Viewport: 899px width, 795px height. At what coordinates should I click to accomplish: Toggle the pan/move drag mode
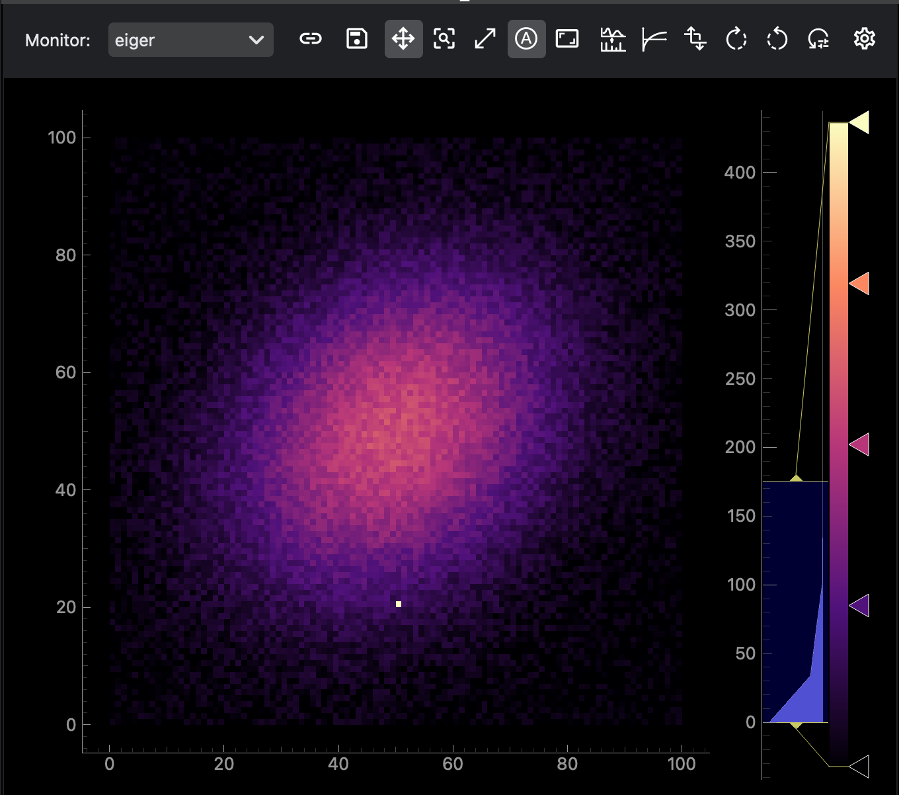403,39
